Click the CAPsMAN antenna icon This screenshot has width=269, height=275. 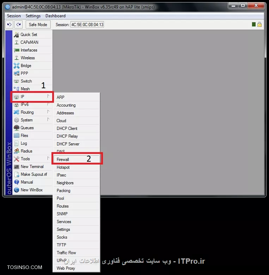pyautogui.click(x=17, y=42)
